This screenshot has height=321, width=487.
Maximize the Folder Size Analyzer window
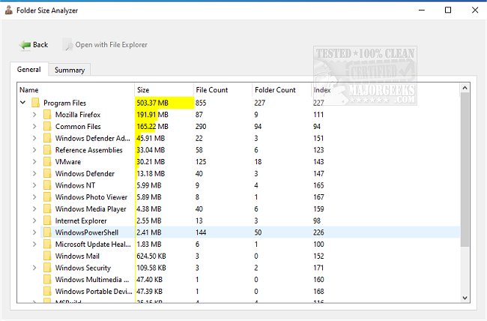[x=448, y=10]
